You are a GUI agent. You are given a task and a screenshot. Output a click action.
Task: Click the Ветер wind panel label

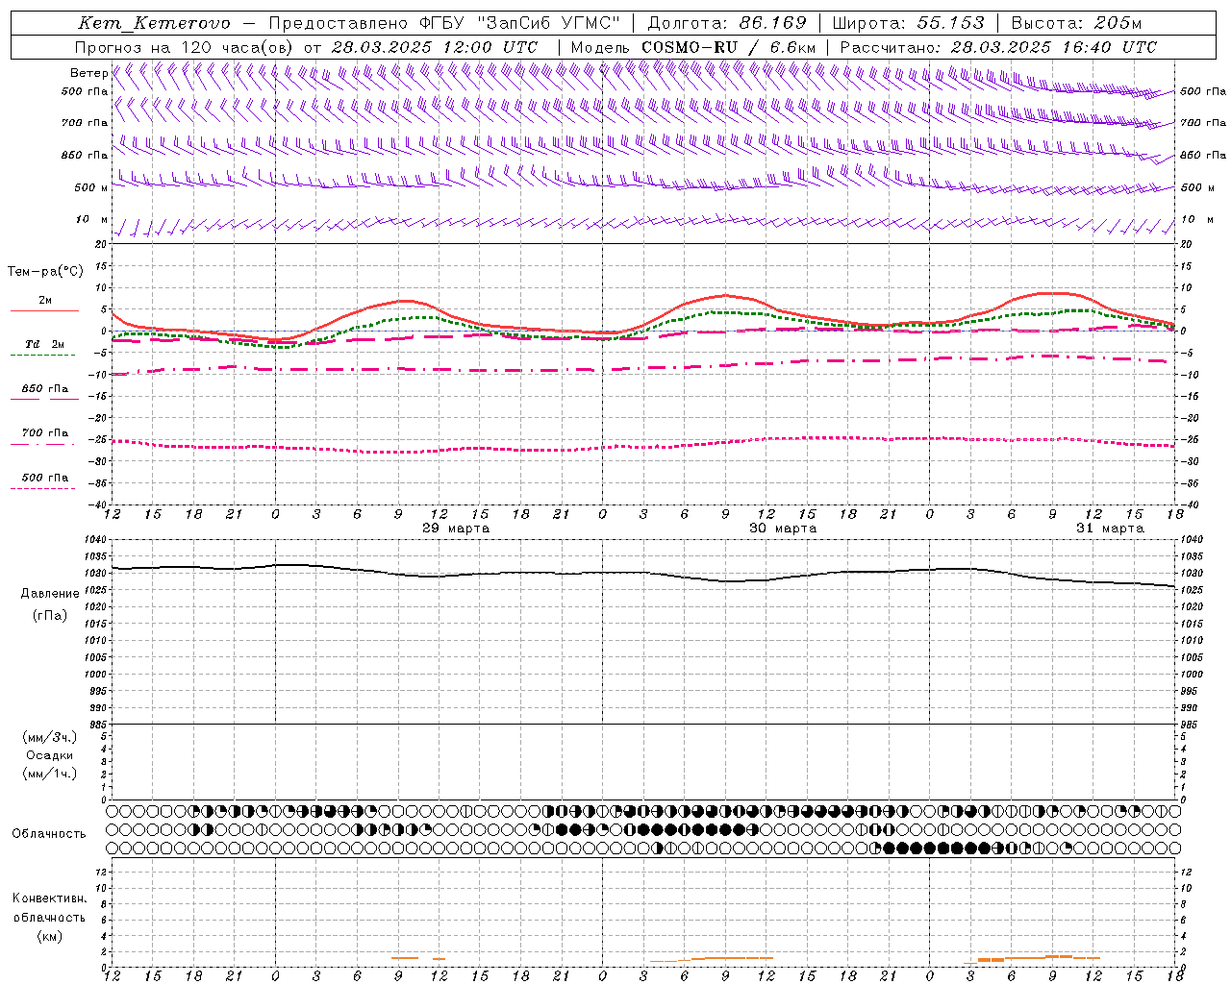coord(88,73)
